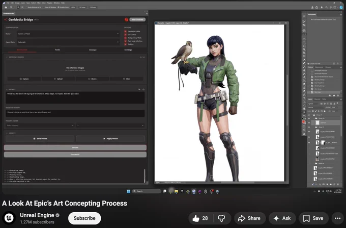This screenshot has width=346, height=228.
Task: Click the Zoom Out magnifier in options bar
Action: click(22, 7)
